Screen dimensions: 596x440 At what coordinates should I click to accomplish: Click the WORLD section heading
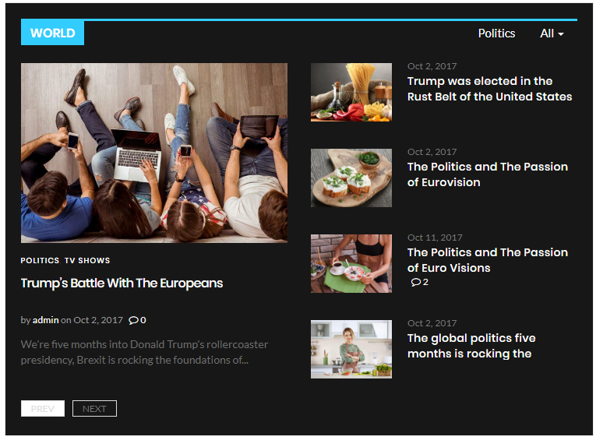click(52, 33)
